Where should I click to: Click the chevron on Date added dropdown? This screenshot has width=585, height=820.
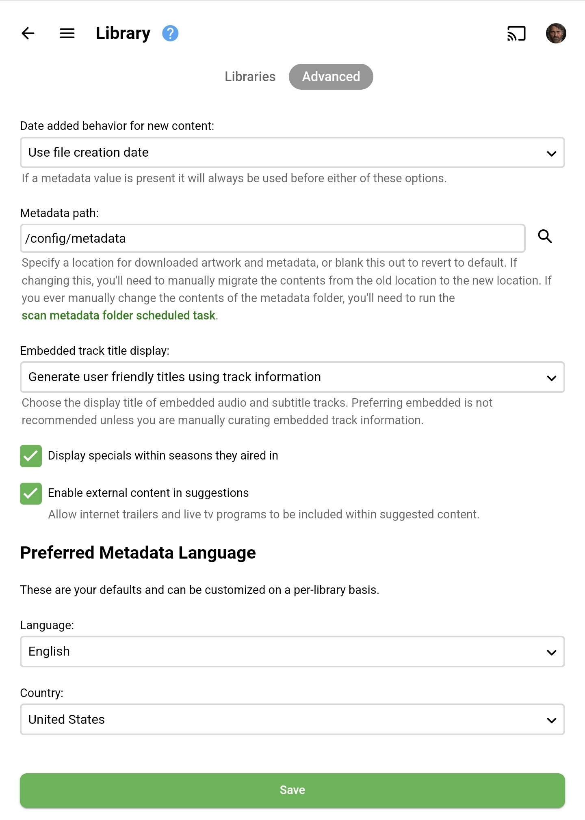click(x=551, y=153)
